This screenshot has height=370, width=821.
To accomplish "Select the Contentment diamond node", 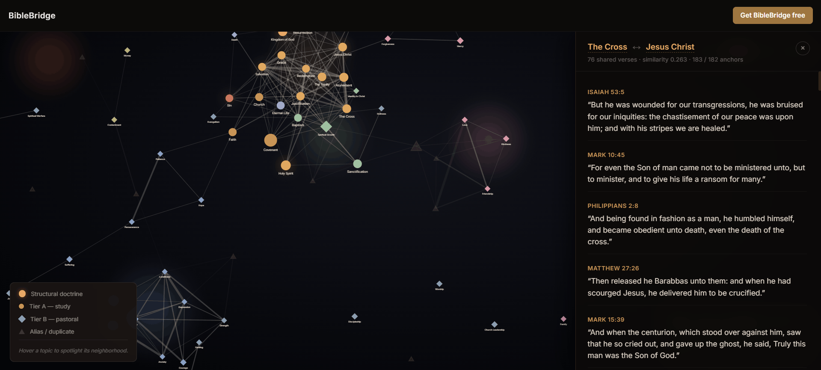I will [x=114, y=120].
